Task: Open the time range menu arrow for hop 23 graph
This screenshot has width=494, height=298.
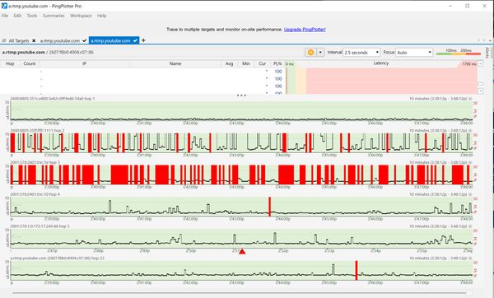Action: pos(470,258)
